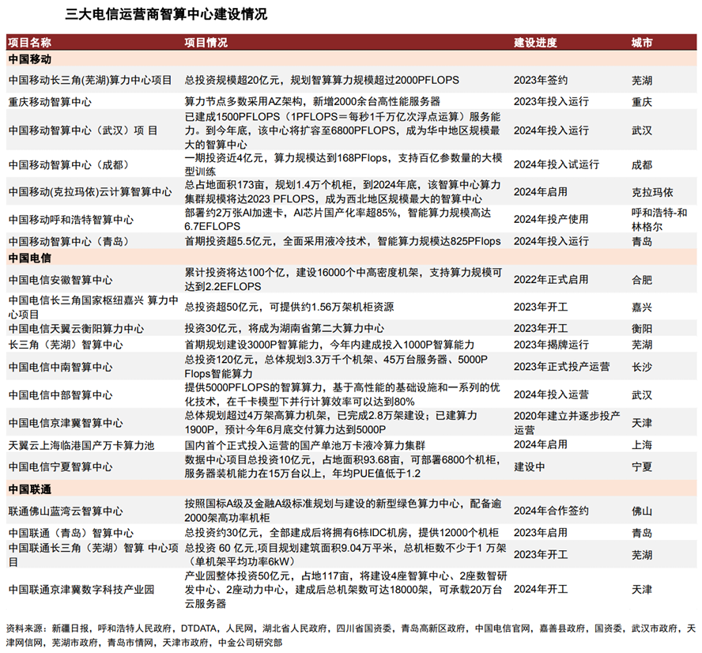The height and width of the screenshot is (653, 702).
Task: Click the 城市 column header
Action: 642,43
